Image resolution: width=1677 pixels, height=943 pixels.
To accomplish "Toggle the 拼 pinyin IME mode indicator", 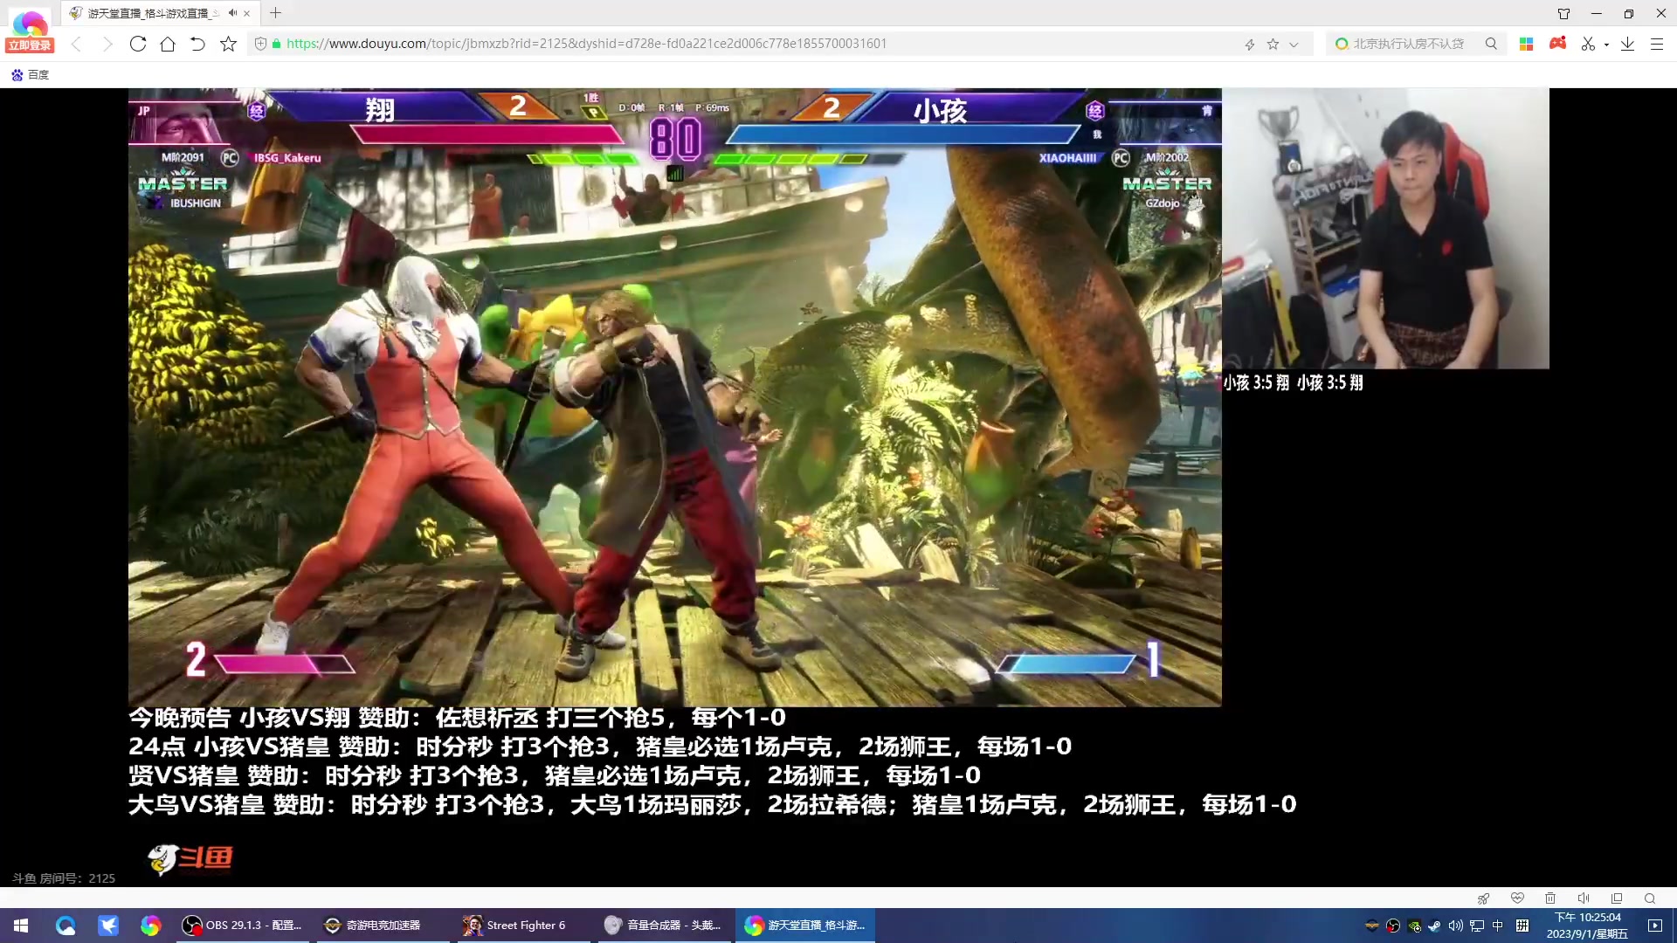I will click(1522, 926).
